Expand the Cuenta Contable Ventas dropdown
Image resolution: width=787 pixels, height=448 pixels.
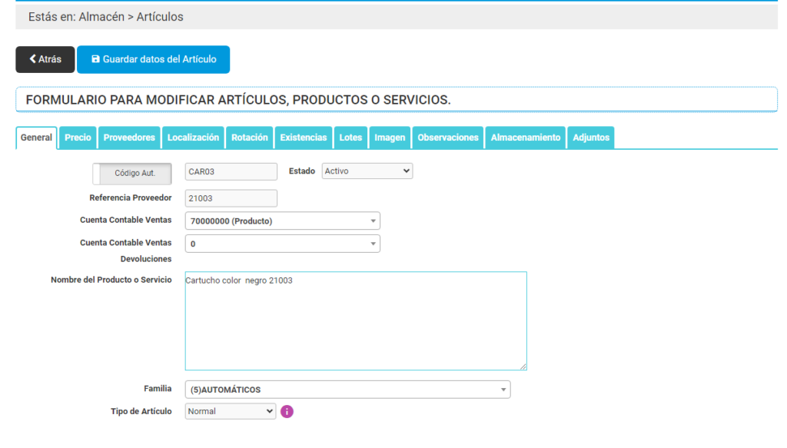pyautogui.click(x=282, y=221)
